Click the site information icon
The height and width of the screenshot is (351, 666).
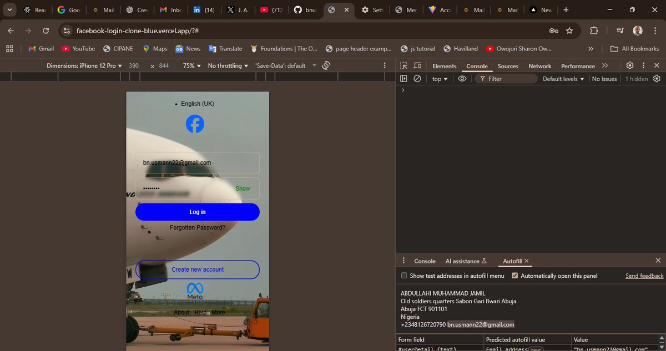click(x=67, y=31)
